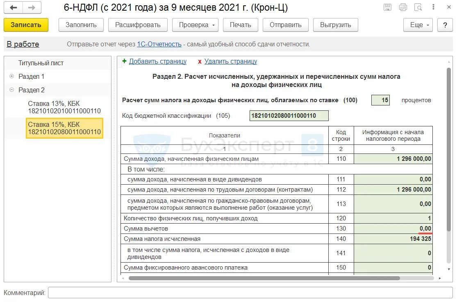Click the Добавить страницу link
Screen dimensions: 457x302
[x=158, y=61]
